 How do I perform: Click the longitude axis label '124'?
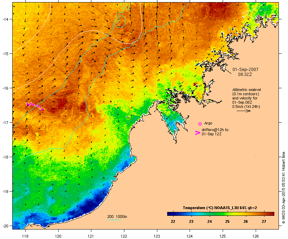pyautogui.click(x=190, y=236)
